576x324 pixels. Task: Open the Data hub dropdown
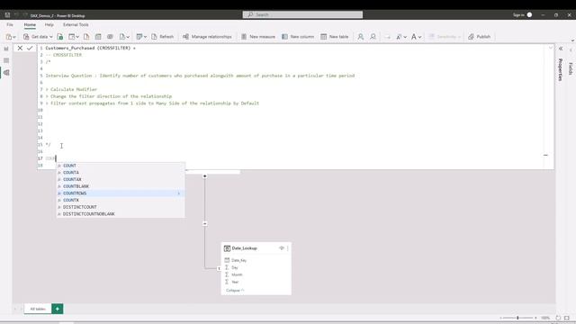click(x=74, y=37)
